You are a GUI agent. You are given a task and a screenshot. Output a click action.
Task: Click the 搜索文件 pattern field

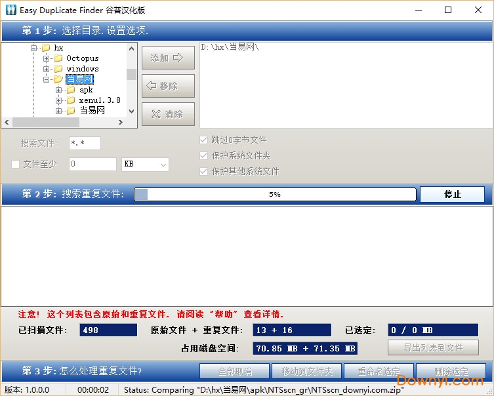point(85,143)
